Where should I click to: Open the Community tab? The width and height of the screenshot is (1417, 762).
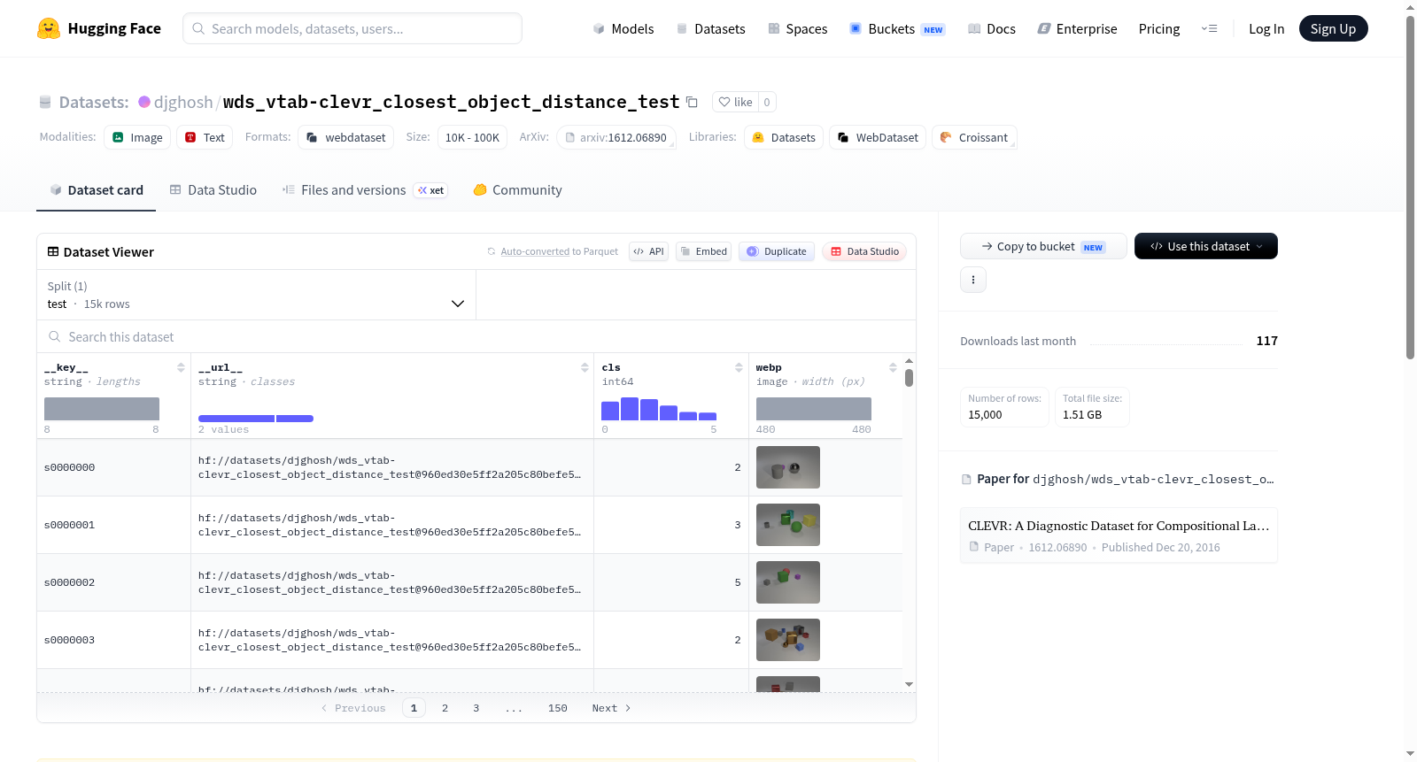pyautogui.click(x=517, y=189)
